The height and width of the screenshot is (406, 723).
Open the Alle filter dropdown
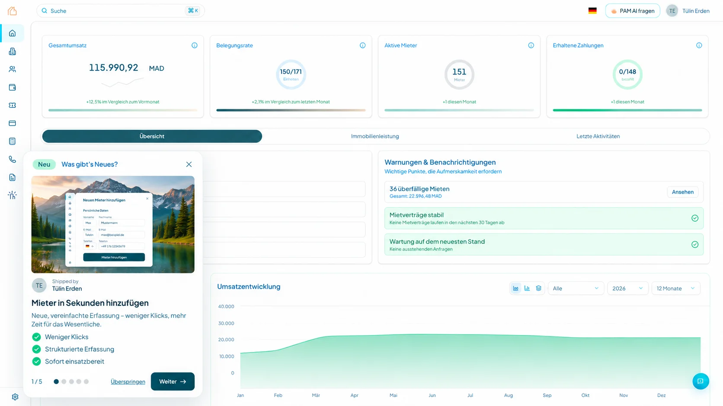coord(576,288)
